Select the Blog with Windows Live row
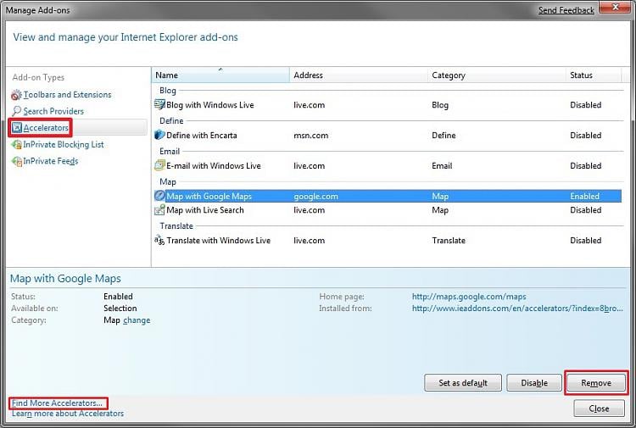Viewport: 636px width, 428px height. point(388,105)
